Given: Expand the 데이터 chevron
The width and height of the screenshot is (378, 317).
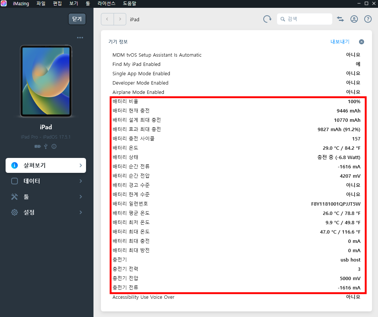Looking at the screenshot, I should coord(81,181).
